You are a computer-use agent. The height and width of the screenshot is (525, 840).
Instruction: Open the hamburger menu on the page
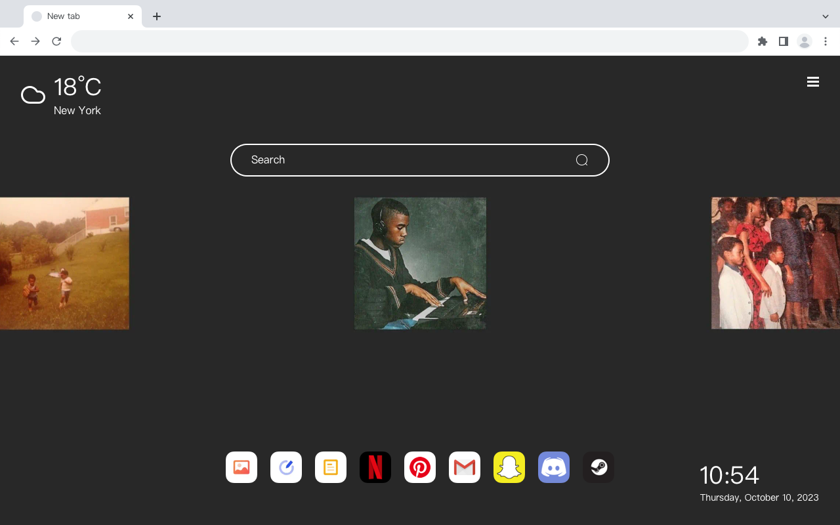[x=813, y=81]
